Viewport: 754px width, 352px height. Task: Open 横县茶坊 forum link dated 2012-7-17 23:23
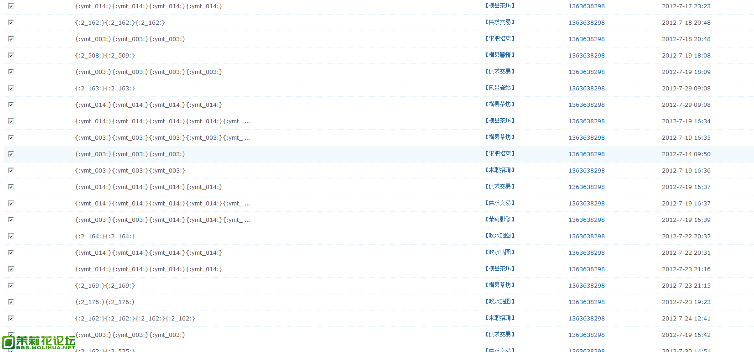[500, 6]
